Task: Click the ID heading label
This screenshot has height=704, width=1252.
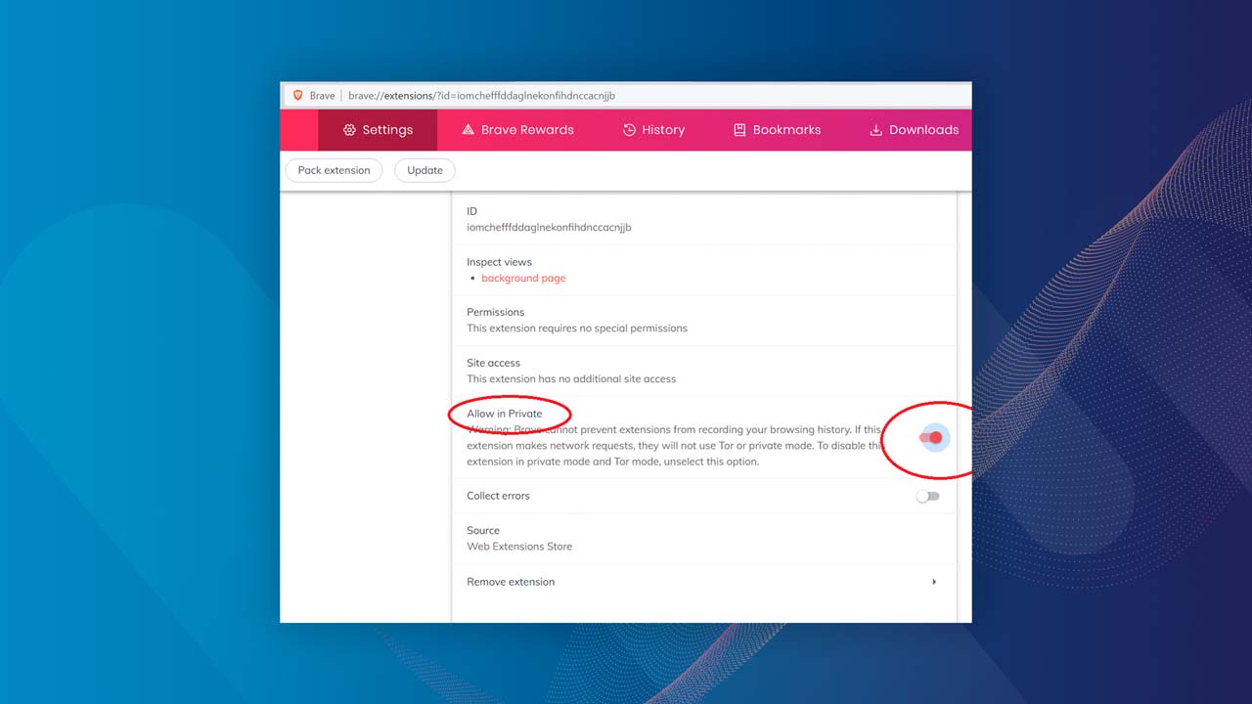Action: click(x=472, y=211)
